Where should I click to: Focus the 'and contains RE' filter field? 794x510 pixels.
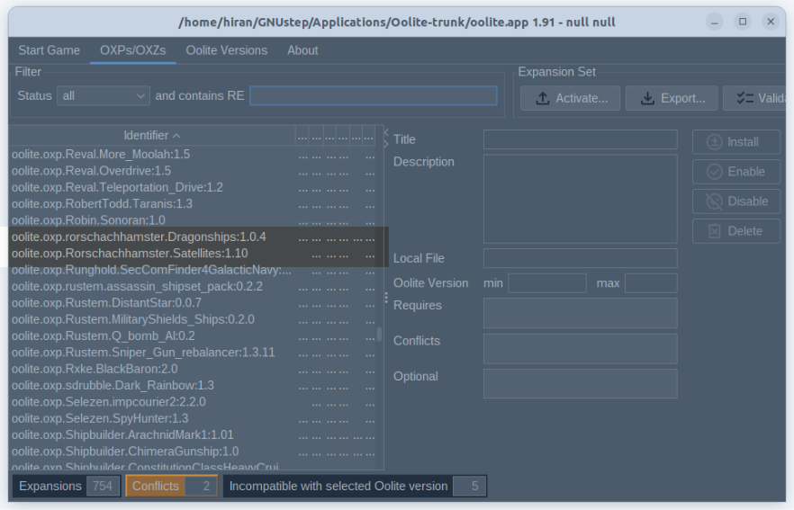click(x=374, y=96)
